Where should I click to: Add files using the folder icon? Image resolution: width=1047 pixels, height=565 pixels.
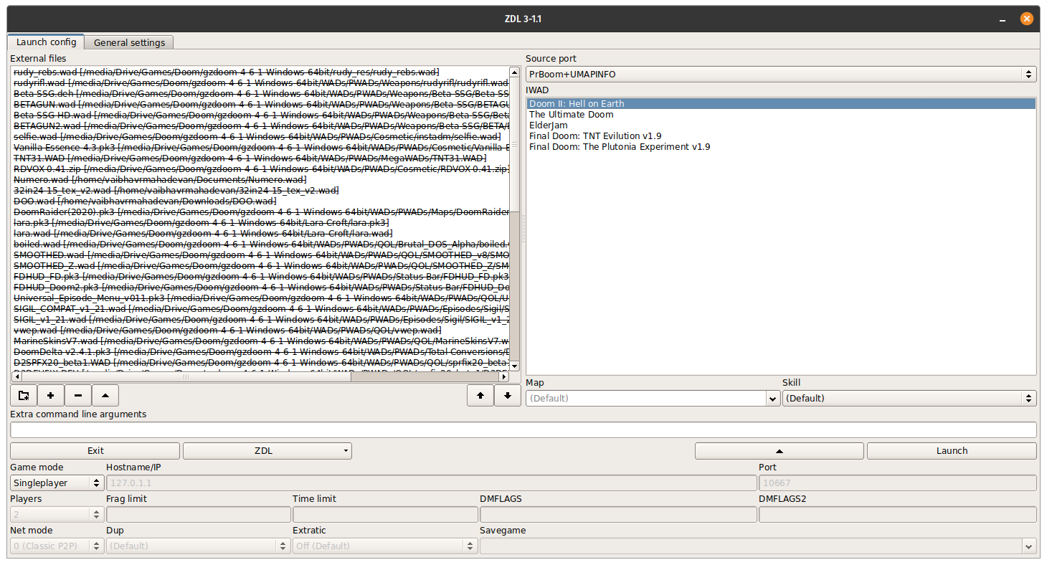(23, 395)
